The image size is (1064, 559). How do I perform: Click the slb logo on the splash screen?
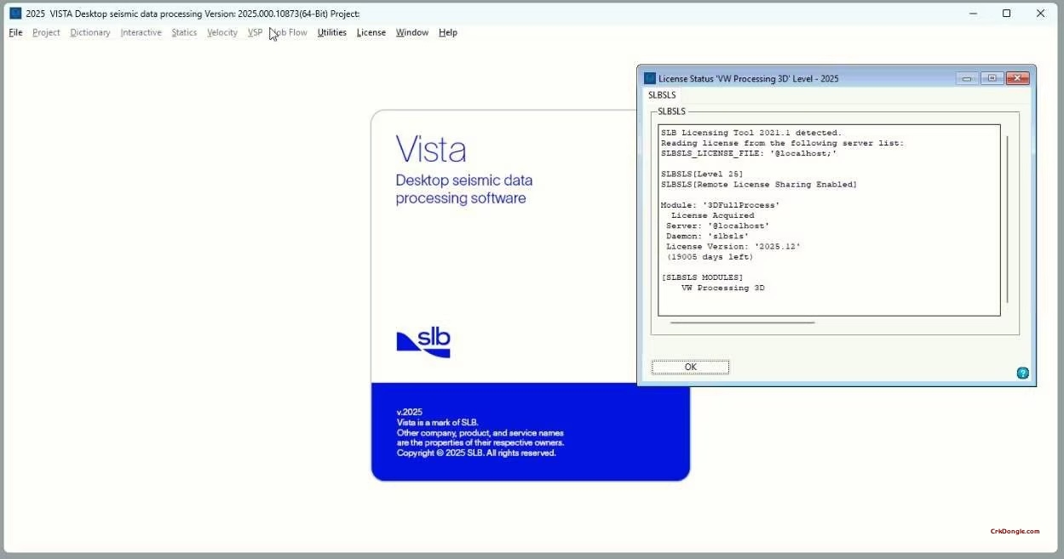click(x=423, y=342)
